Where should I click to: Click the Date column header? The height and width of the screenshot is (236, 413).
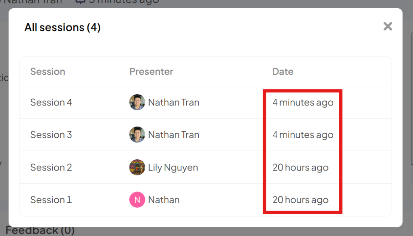pyautogui.click(x=283, y=71)
